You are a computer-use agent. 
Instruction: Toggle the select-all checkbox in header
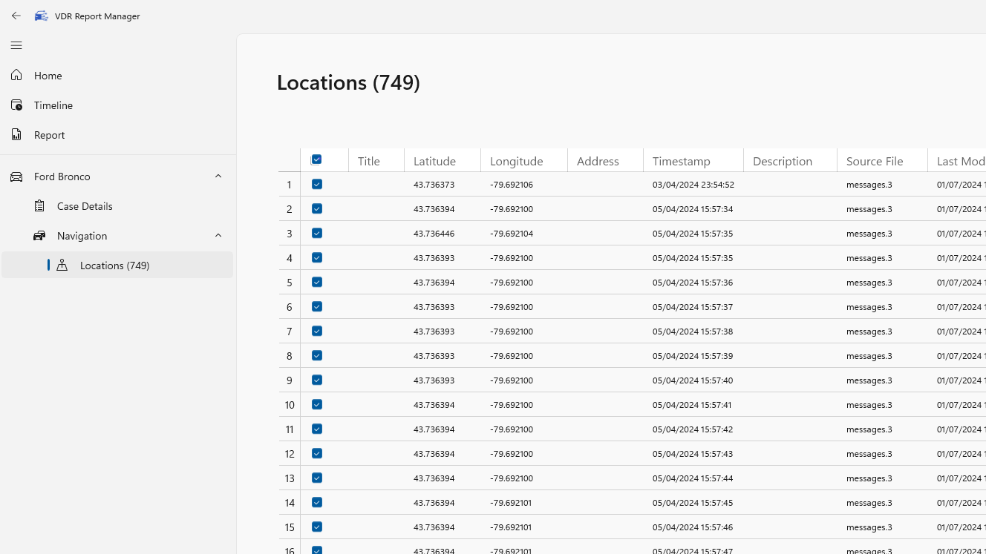pyautogui.click(x=316, y=159)
